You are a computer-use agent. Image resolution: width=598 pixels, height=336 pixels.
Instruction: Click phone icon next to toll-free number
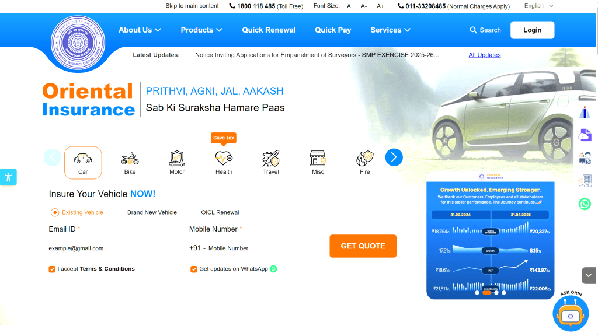[x=232, y=6]
